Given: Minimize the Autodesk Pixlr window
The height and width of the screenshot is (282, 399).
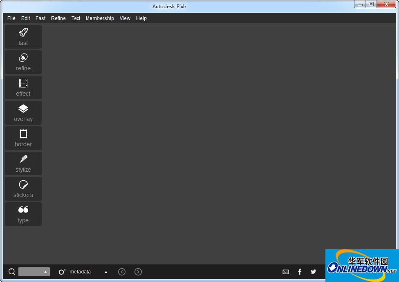Looking at the screenshot, I should pos(360,4).
